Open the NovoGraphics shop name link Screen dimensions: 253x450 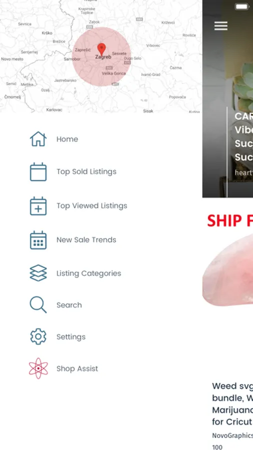(x=233, y=435)
